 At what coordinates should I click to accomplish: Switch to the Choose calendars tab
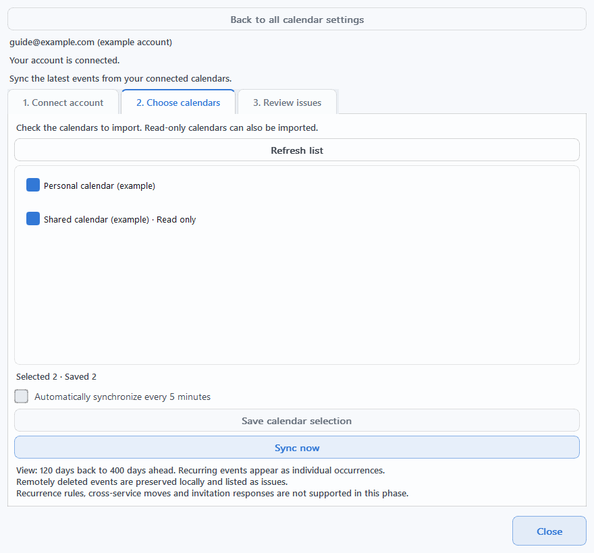178,103
